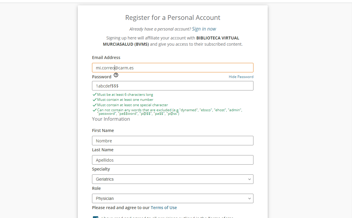Open the Terms of Use link
The image size is (352, 218).
pos(164,208)
